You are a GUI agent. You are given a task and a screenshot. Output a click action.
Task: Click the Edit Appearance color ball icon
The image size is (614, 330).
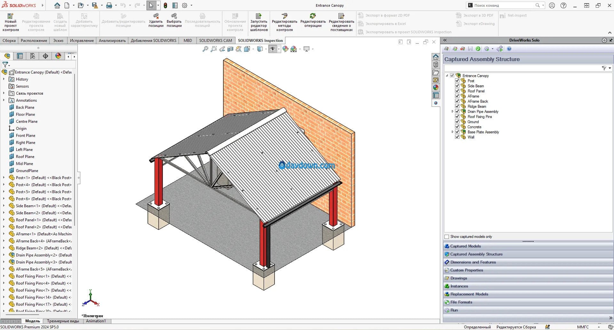(285, 49)
